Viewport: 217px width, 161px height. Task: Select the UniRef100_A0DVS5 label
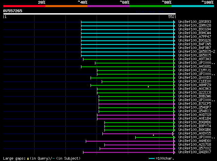pyautogui.click(x=195, y=134)
